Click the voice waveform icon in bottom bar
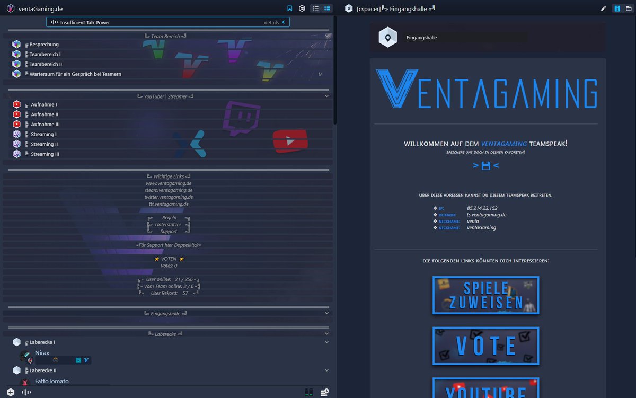 tap(26, 392)
